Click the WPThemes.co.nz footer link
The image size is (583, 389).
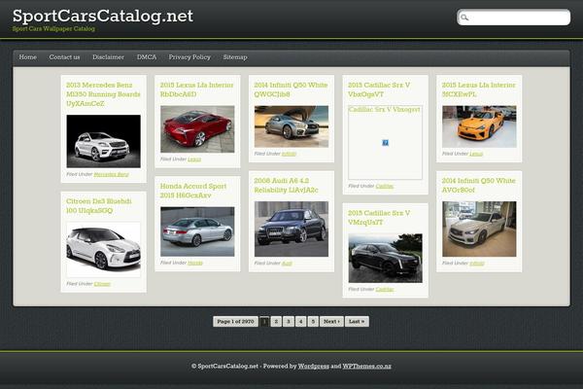[x=366, y=366]
